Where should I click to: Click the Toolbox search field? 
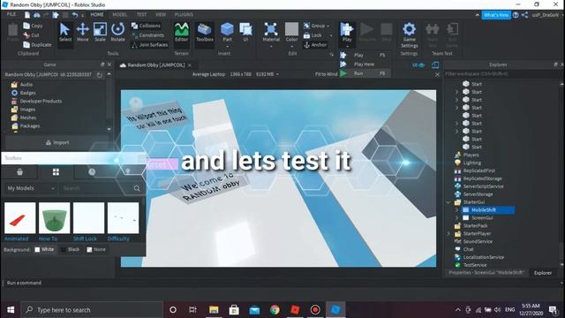tap(96, 188)
